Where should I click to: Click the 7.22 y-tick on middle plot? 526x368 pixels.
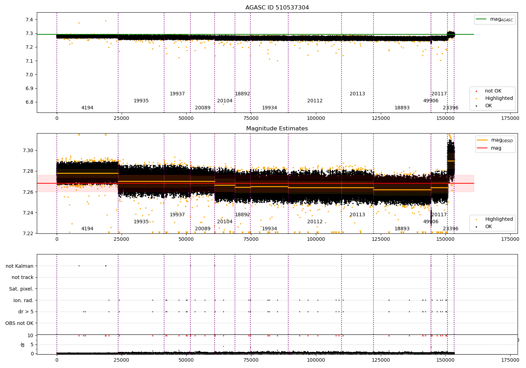click(x=28, y=233)
